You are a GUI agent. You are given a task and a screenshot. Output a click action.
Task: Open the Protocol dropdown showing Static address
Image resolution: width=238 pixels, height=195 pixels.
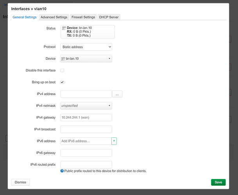tap(86, 47)
